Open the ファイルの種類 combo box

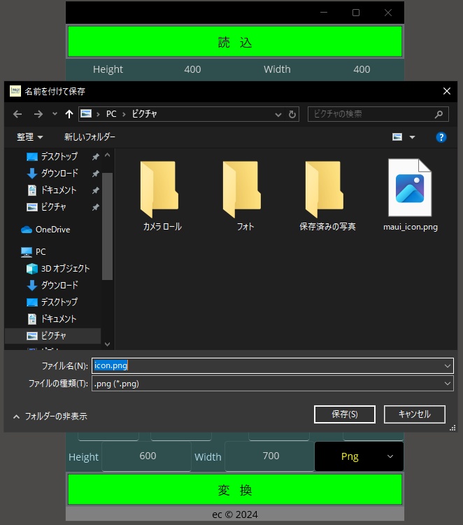(x=273, y=384)
